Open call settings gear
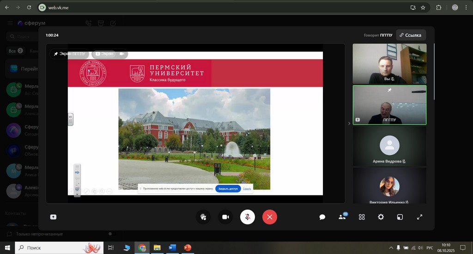Viewport: 473px width, 254px height. tap(381, 217)
